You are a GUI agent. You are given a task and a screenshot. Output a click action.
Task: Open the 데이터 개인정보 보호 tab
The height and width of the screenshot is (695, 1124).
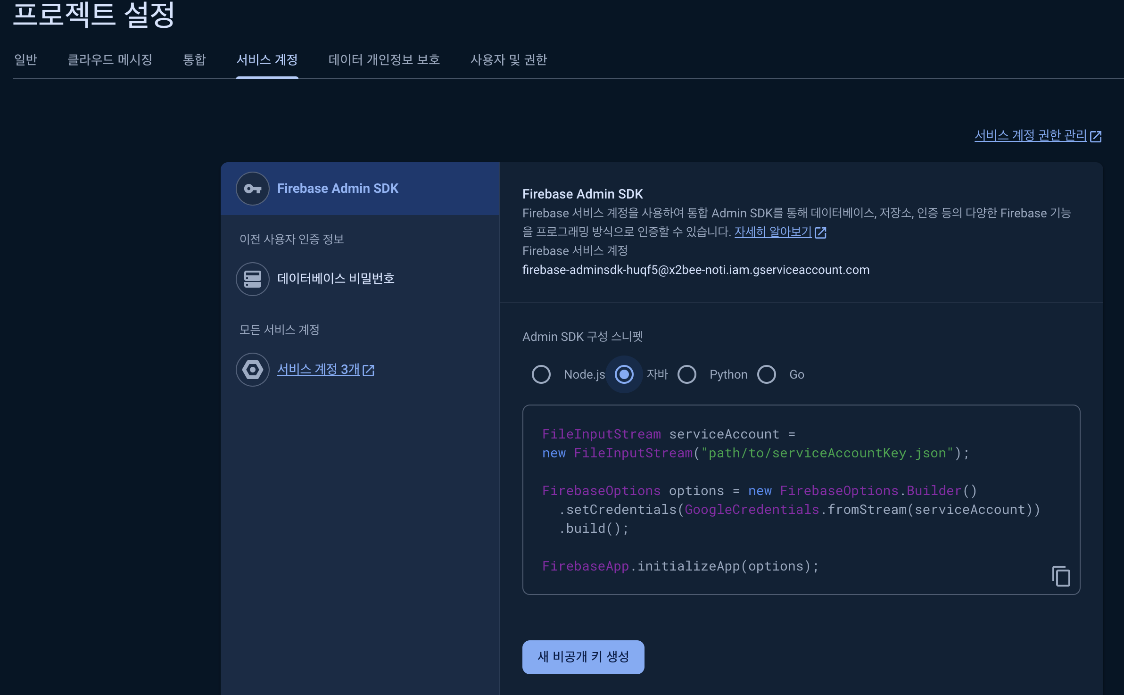point(384,60)
